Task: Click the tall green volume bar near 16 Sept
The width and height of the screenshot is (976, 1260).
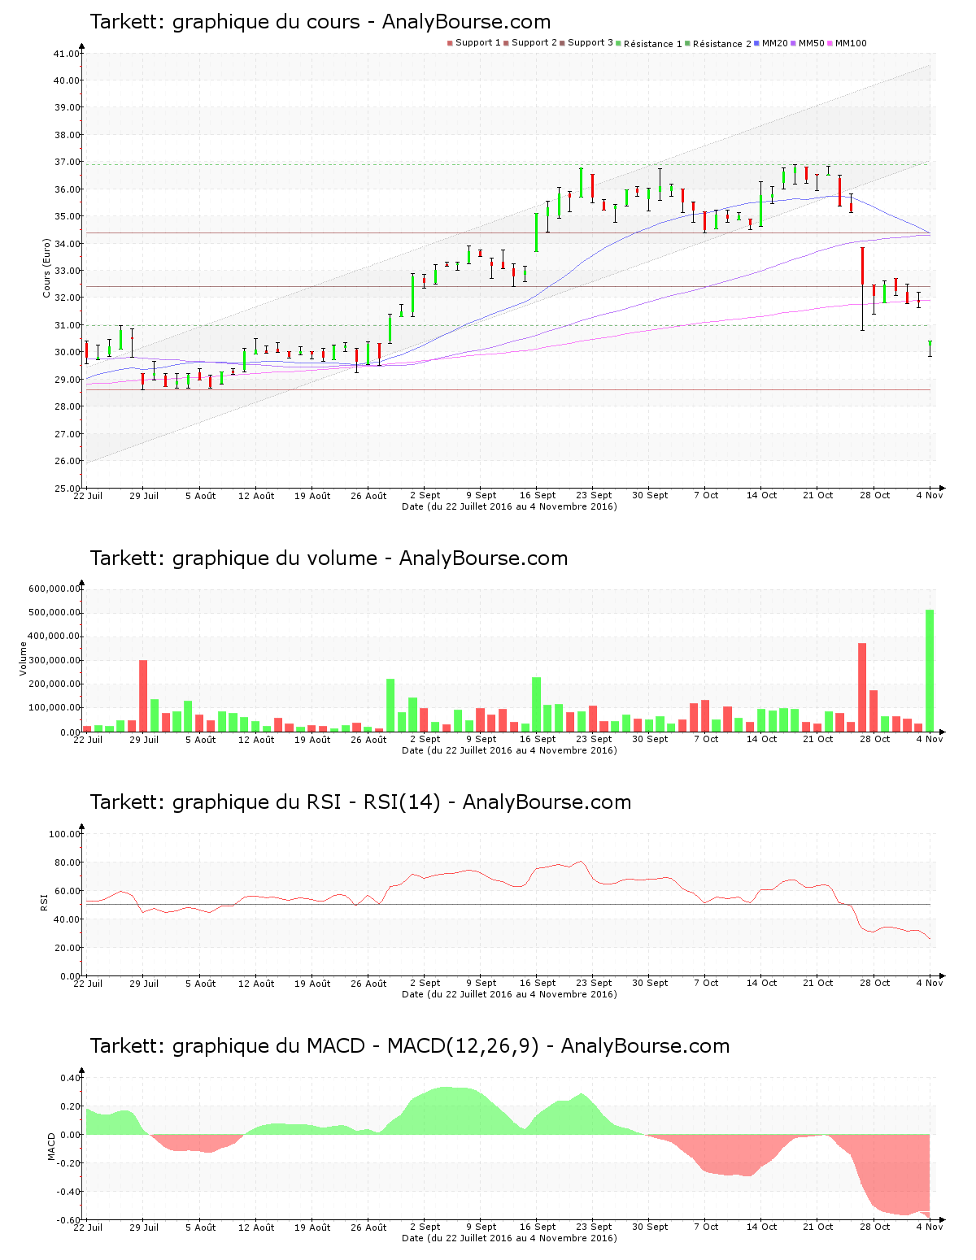Action: [x=536, y=705]
